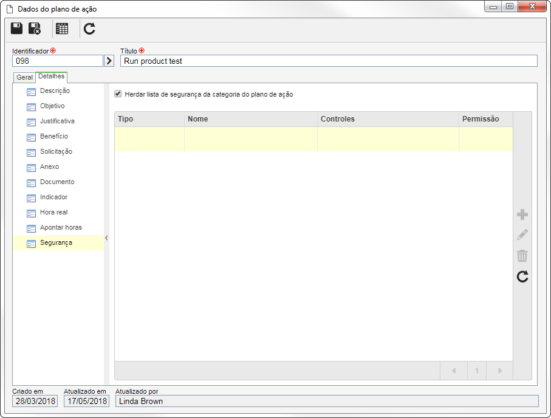Collapse the left sections panel with the chevron

point(106,238)
